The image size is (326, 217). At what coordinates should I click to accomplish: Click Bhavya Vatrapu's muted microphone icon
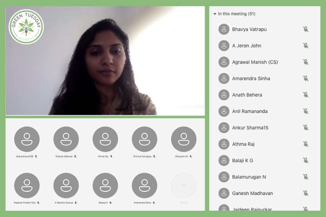point(306,29)
